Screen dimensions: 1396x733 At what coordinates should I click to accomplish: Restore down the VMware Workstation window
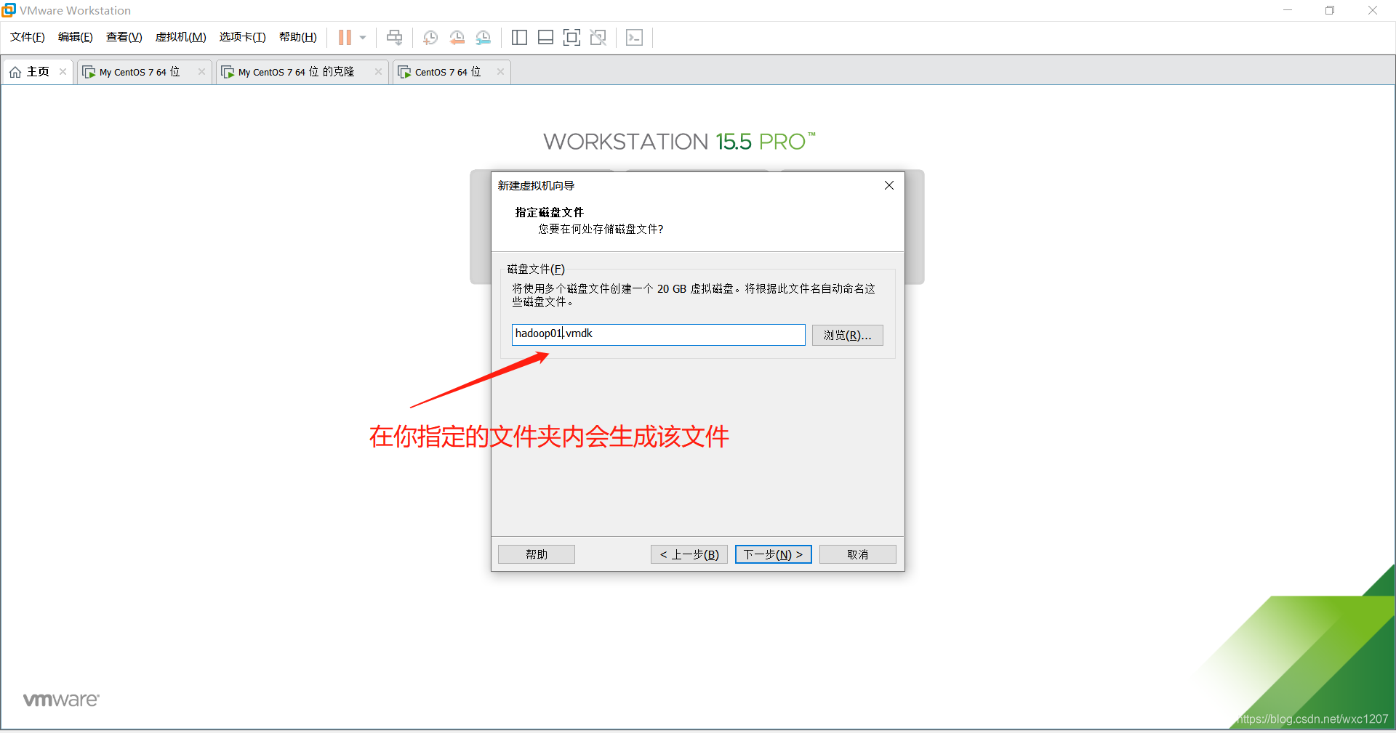[x=1330, y=10]
